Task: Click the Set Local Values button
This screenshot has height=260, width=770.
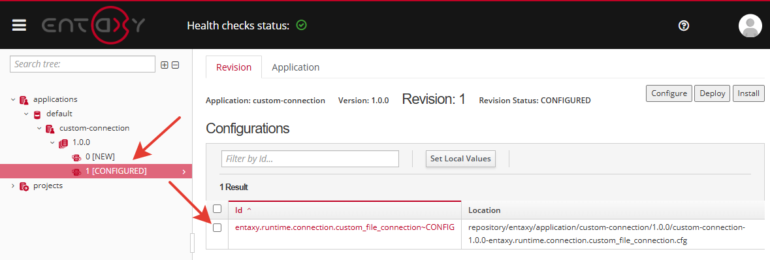Action: tap(460, 159)
